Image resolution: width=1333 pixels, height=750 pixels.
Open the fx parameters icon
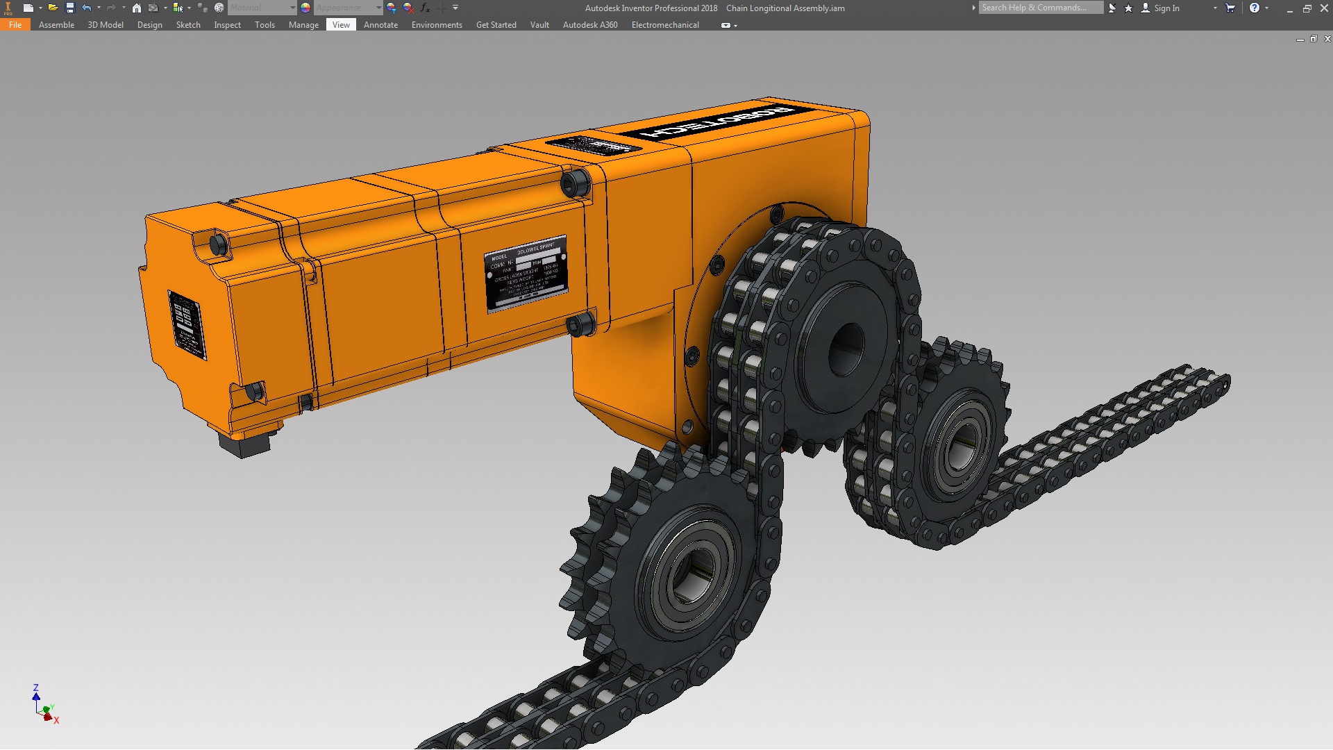click(425, 8)
